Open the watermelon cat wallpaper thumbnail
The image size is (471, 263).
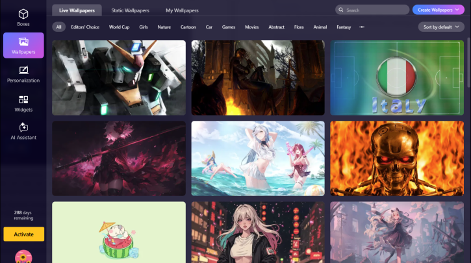point(119,232)
